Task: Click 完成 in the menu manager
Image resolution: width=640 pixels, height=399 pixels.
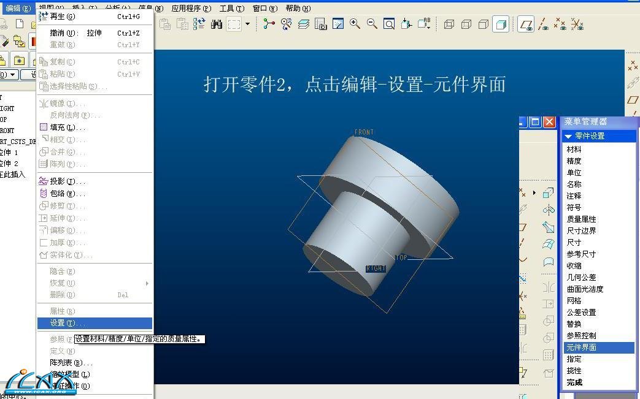Action: coord(575,382)
